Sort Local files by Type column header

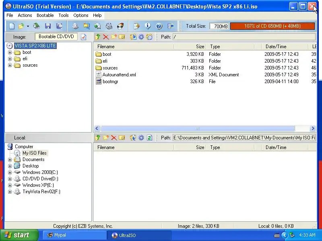pyautogui.click(x=230, y=147)
